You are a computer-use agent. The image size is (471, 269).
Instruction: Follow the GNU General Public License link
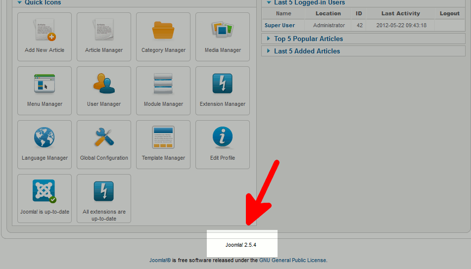point(292,260)
